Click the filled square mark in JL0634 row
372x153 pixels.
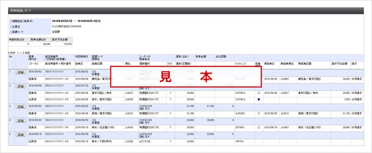(258, 99)
